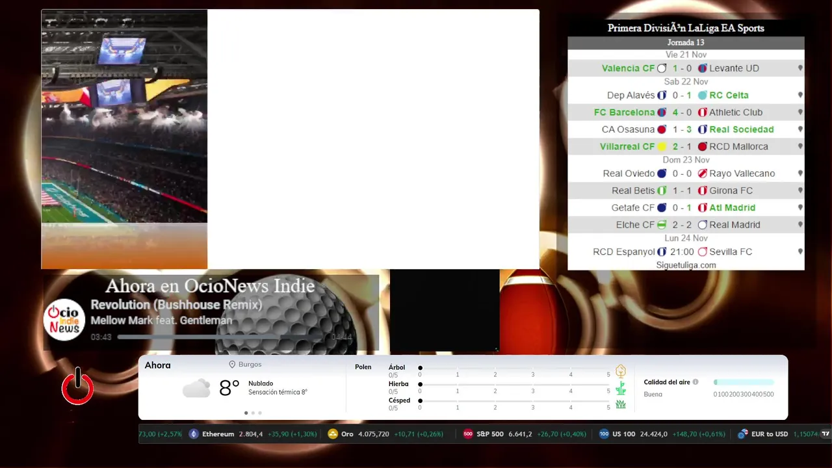Click the Césped grass pollen icon
Image resolution: width=832 pixels, height=468 pixels.
tap(621, 404)
